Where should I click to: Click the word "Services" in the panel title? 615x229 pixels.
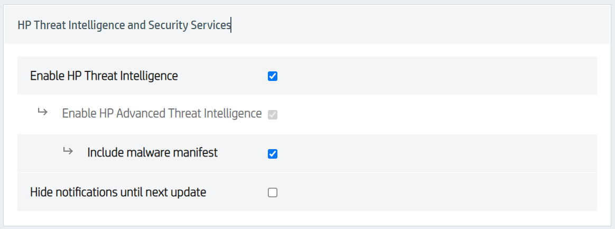click(213, 25)
